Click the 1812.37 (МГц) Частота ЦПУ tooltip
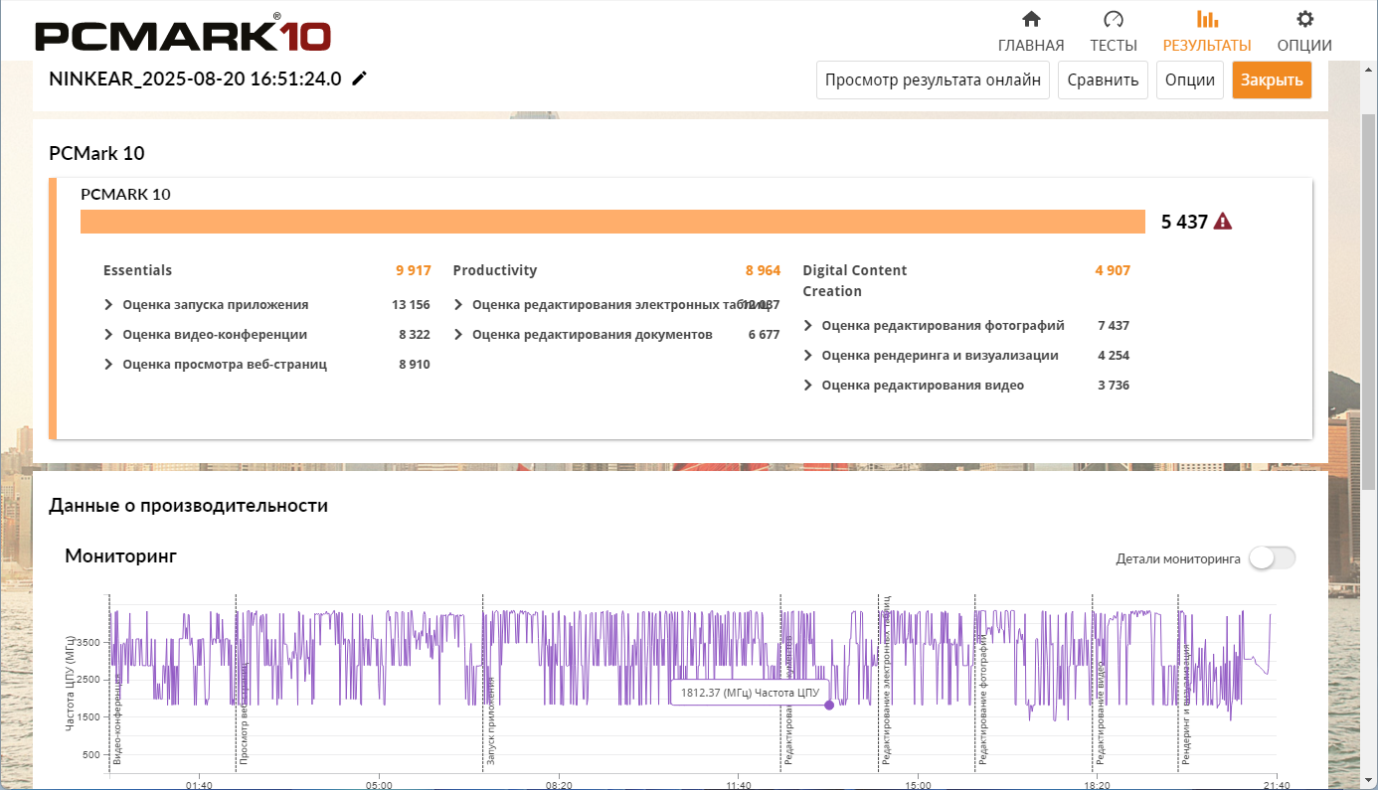 750,694
